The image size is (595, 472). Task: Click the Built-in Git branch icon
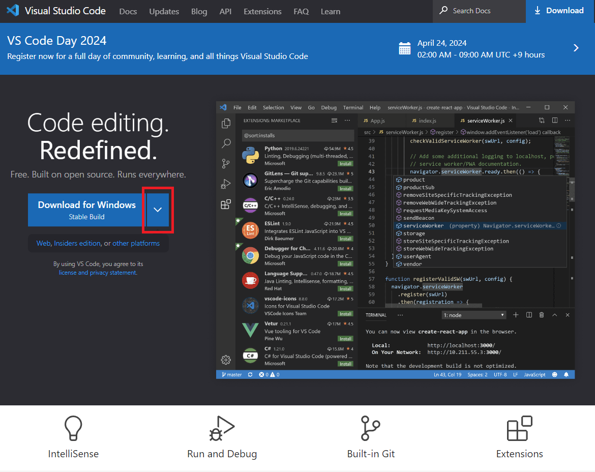point(370,428)
